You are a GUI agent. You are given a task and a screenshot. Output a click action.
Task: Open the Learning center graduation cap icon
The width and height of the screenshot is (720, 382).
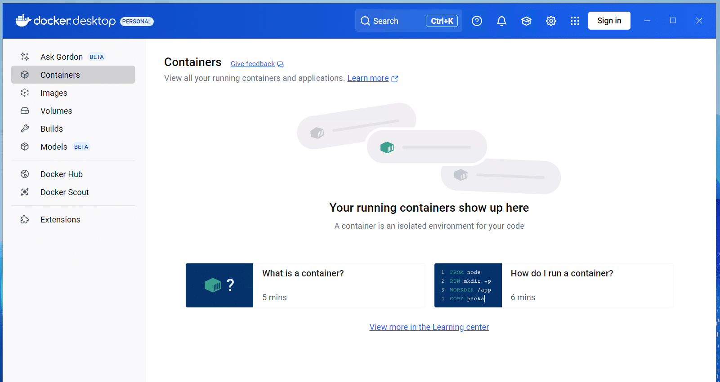click(526, 21)
